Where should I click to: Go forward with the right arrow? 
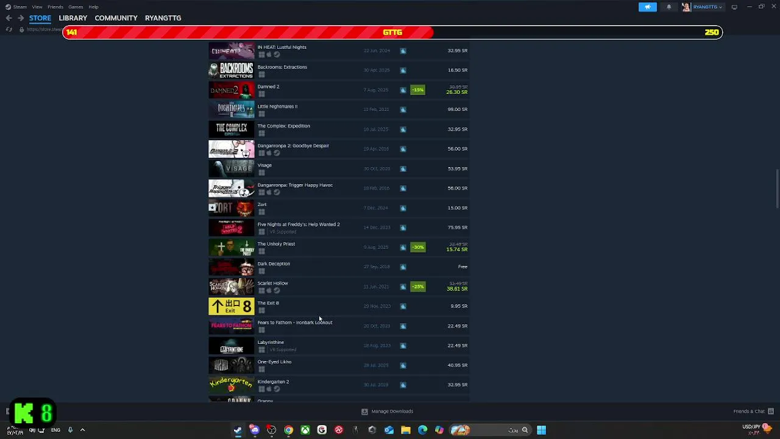click(20, 18)
